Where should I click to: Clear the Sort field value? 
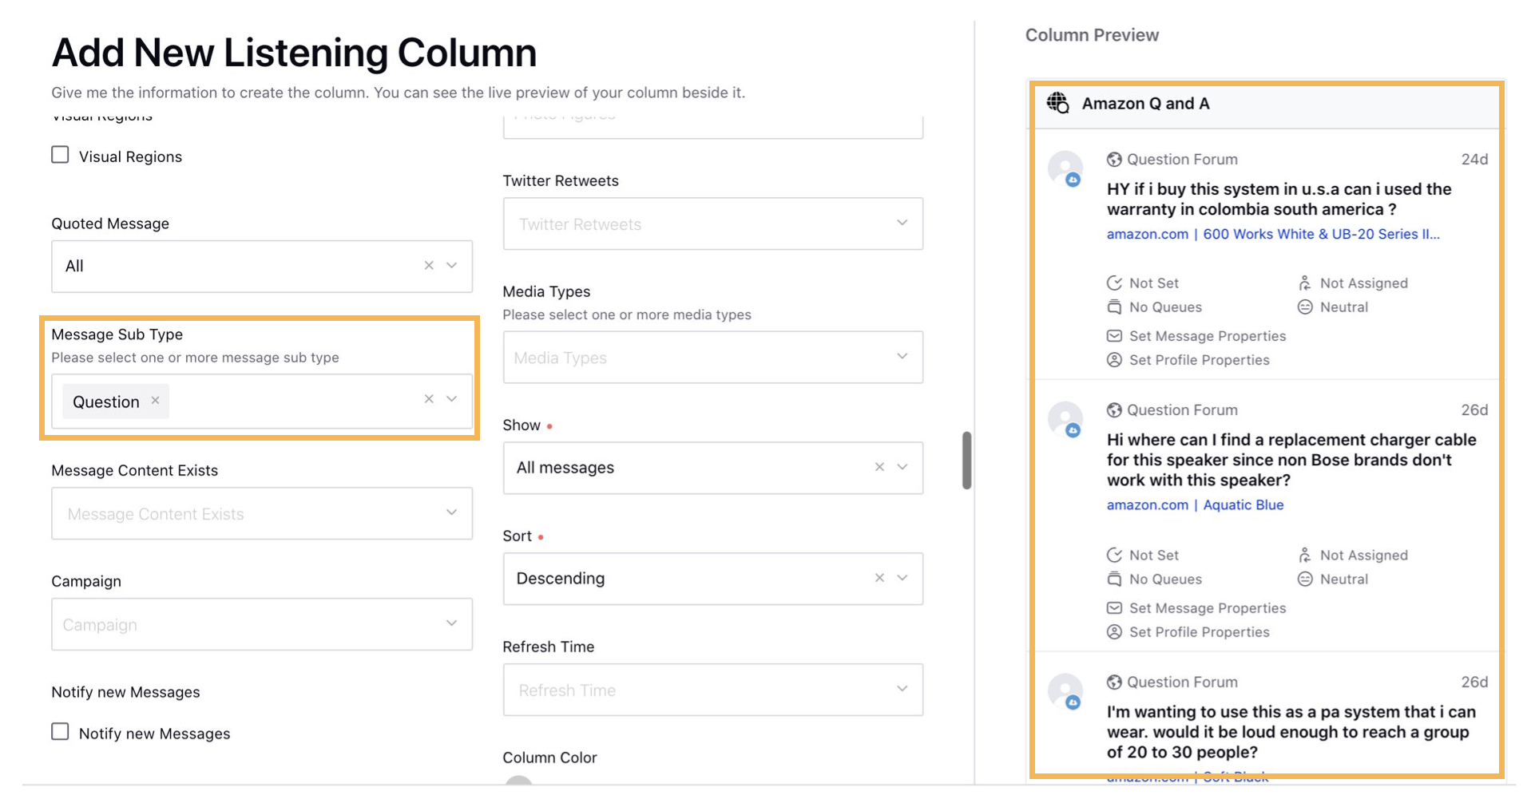[879, 578]
